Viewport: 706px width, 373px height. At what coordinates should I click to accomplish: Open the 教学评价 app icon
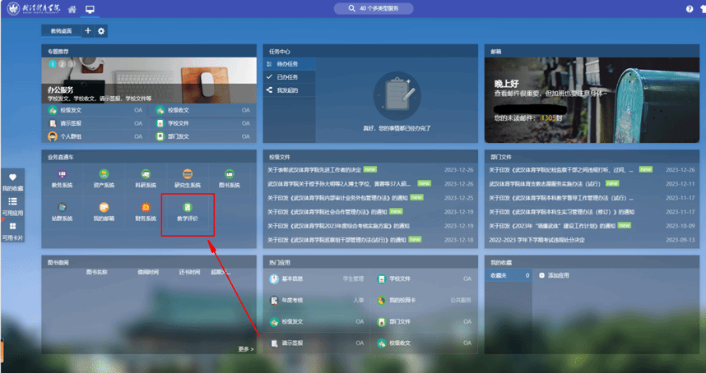point(188,212)
